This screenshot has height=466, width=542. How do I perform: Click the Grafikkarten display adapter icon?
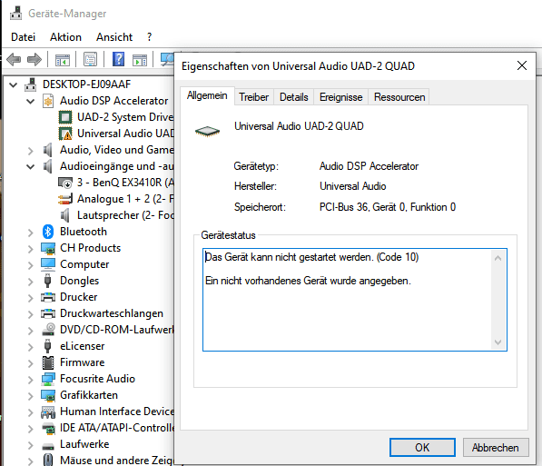point(48,395)
